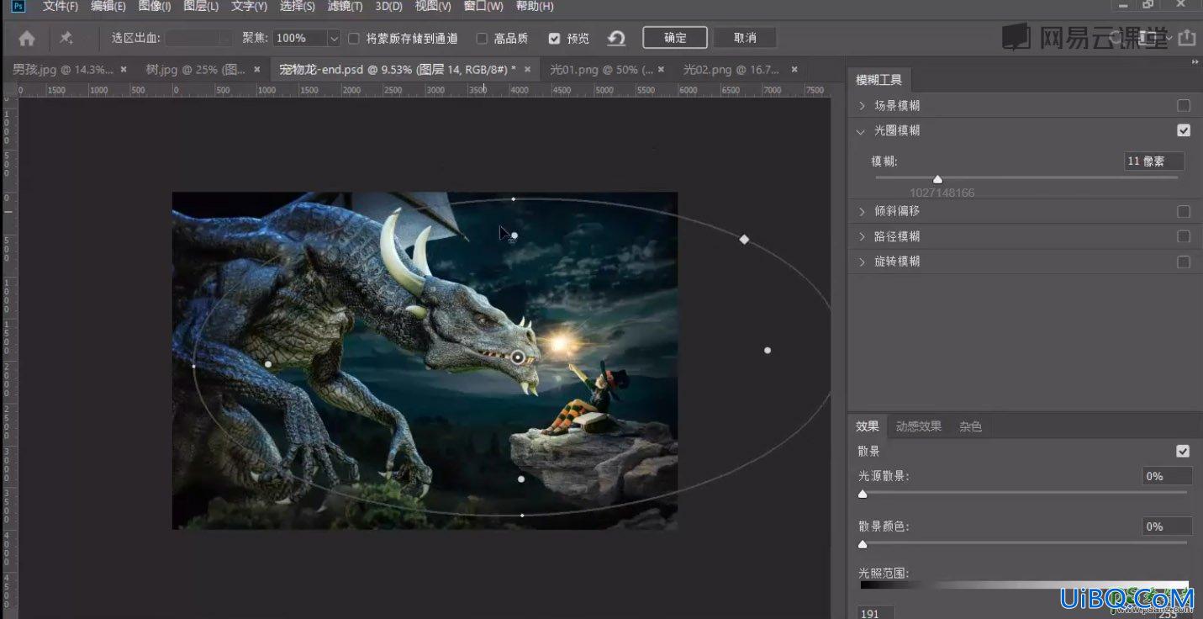
Task: Toggle 高品质 checkbox
Action: point(482,39)
